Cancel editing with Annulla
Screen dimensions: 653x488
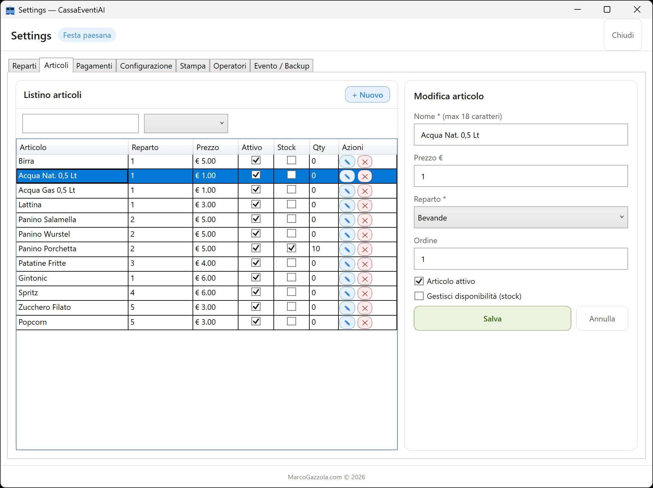pos(602,319)
